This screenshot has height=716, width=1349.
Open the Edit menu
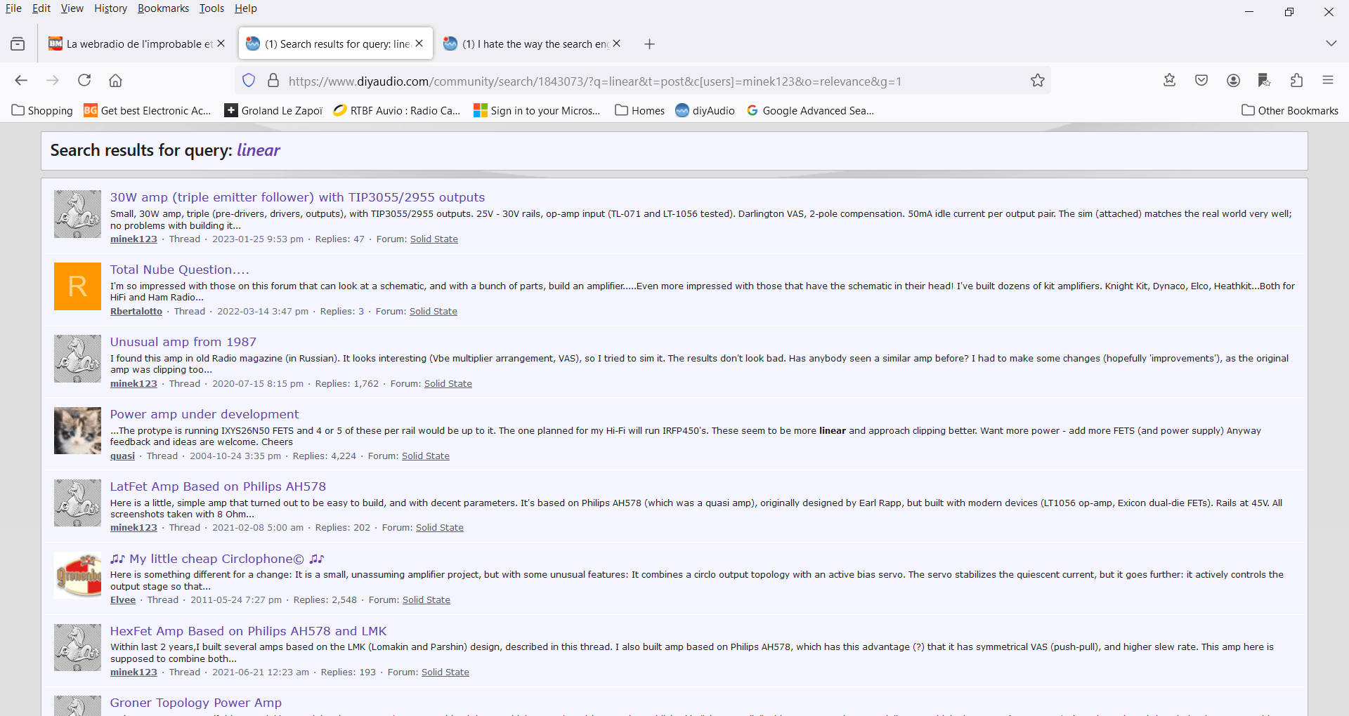point(41,8)
